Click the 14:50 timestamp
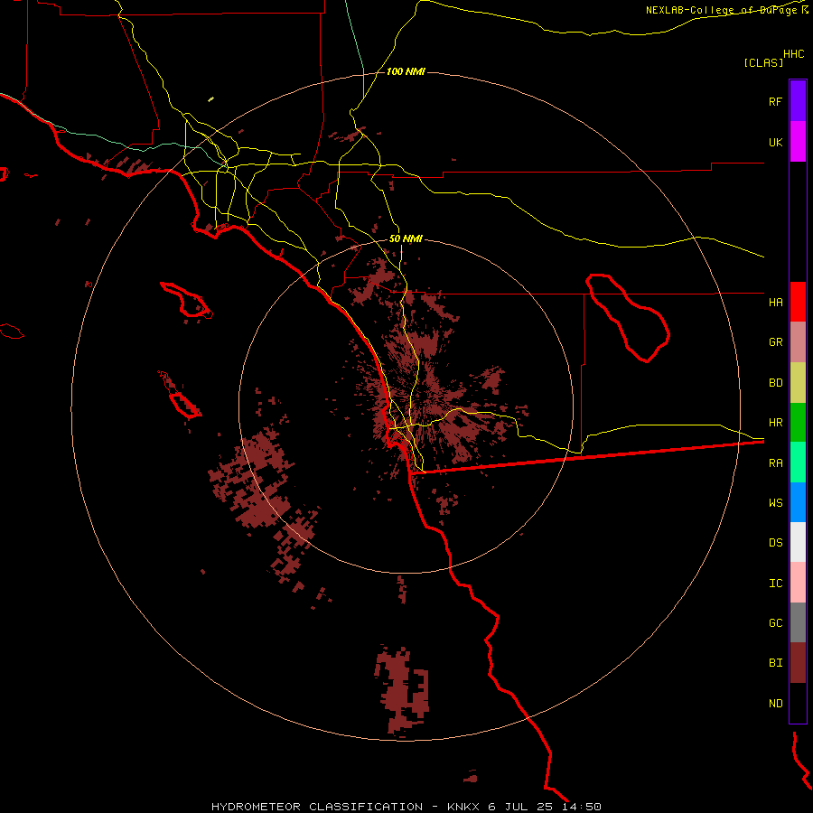This screenshot has width=813, height=813. pyautogui.click(x=582, y=807)
